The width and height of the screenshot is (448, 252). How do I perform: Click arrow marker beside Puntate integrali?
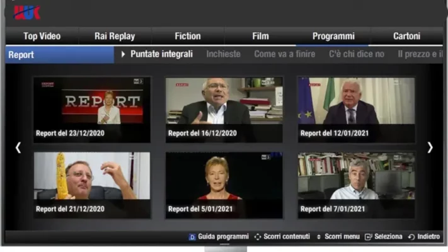click(x=123, y=54)
